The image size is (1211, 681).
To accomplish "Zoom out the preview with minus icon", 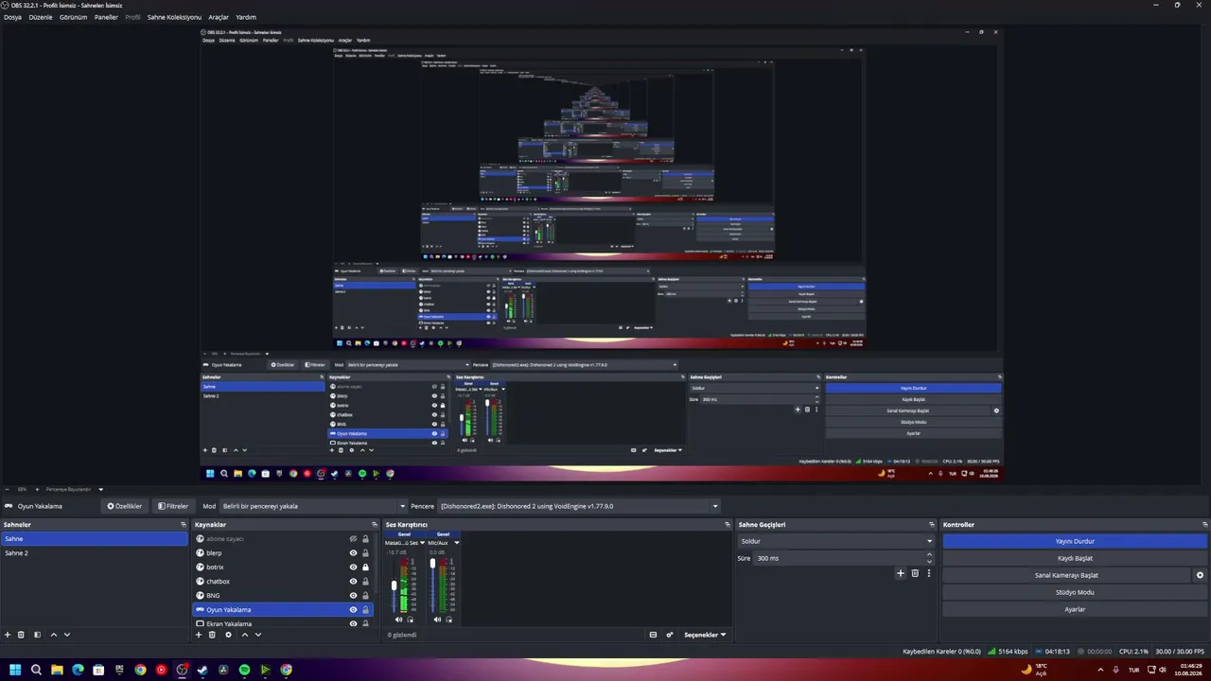I will 8,489.
